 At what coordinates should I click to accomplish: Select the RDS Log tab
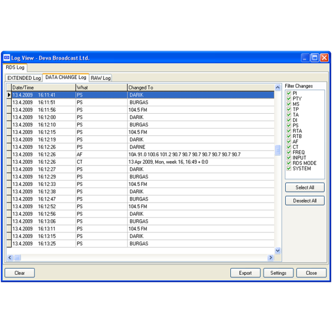coord(15,68)
